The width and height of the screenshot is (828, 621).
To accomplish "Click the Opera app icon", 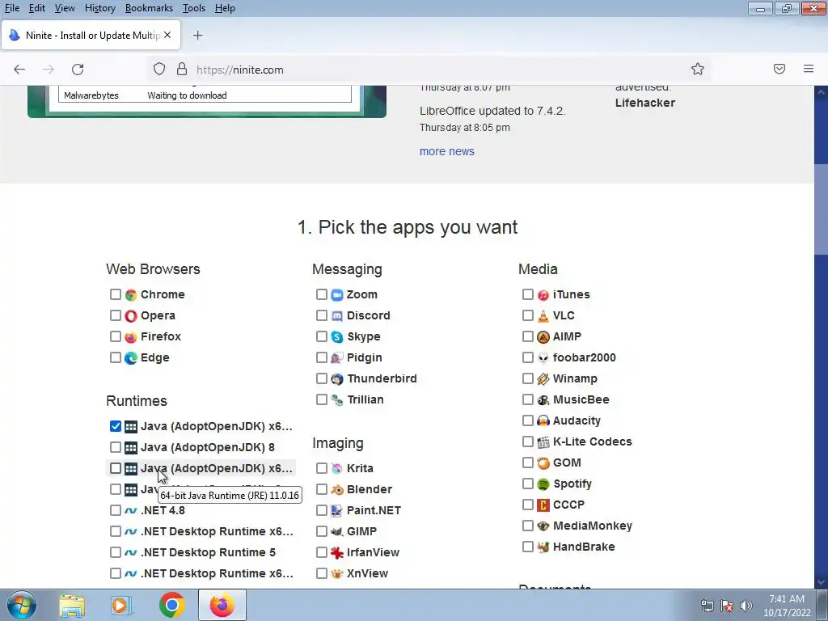I will (x=131, y=316).
